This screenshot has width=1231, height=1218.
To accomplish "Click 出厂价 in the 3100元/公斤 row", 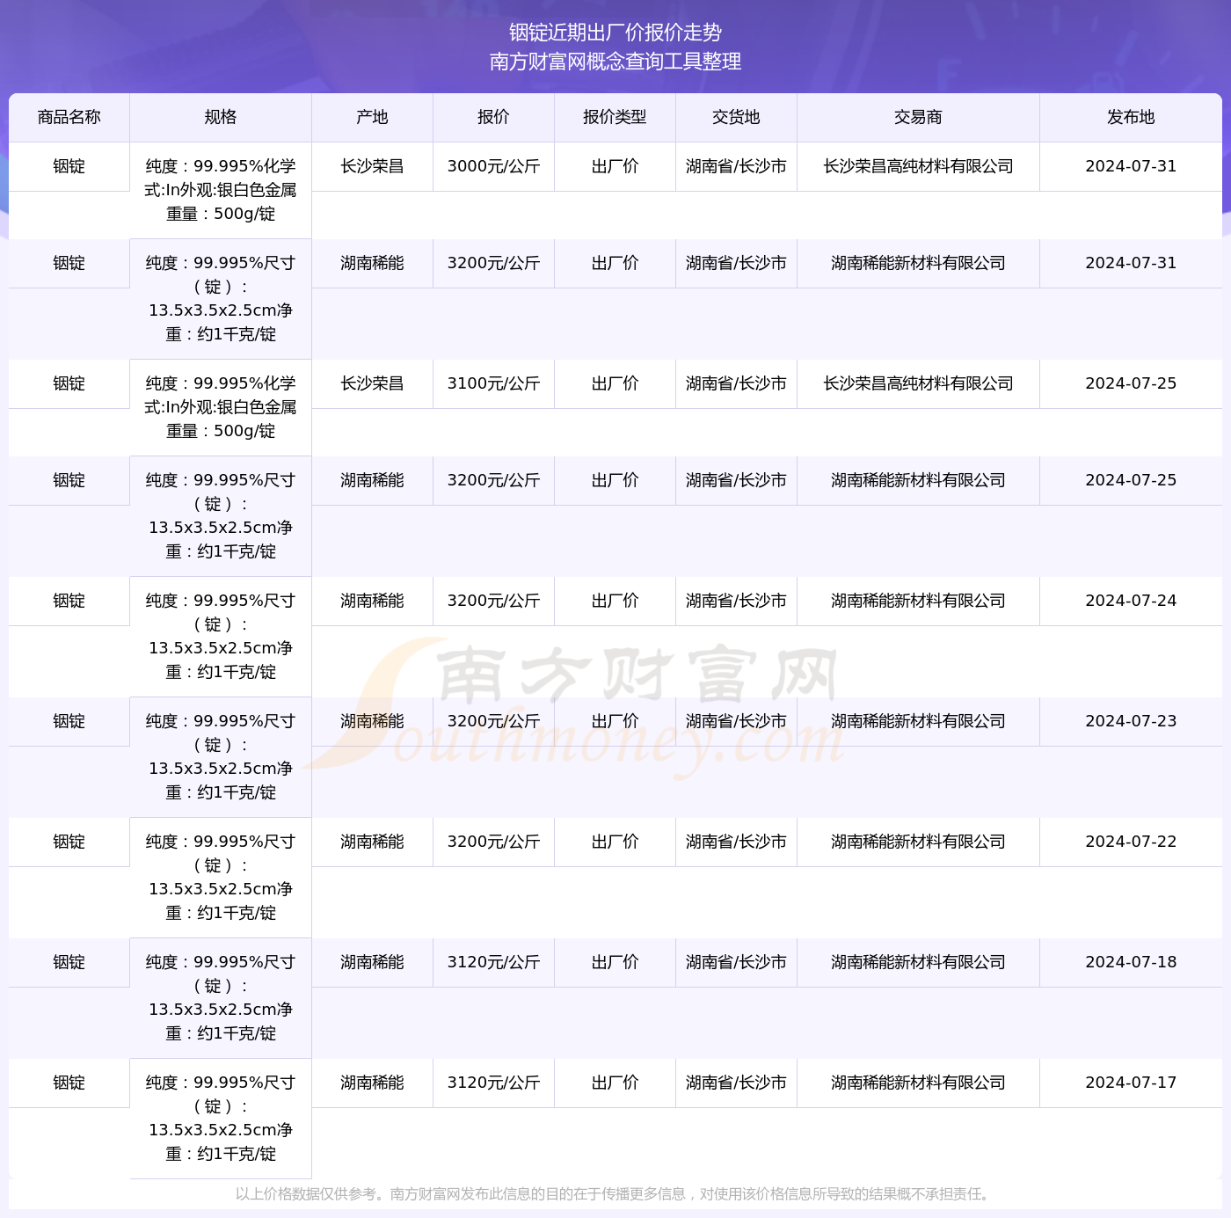I will coord(615,383).
